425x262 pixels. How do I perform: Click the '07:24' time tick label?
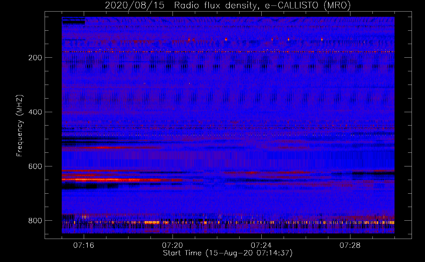coord(261,245)
